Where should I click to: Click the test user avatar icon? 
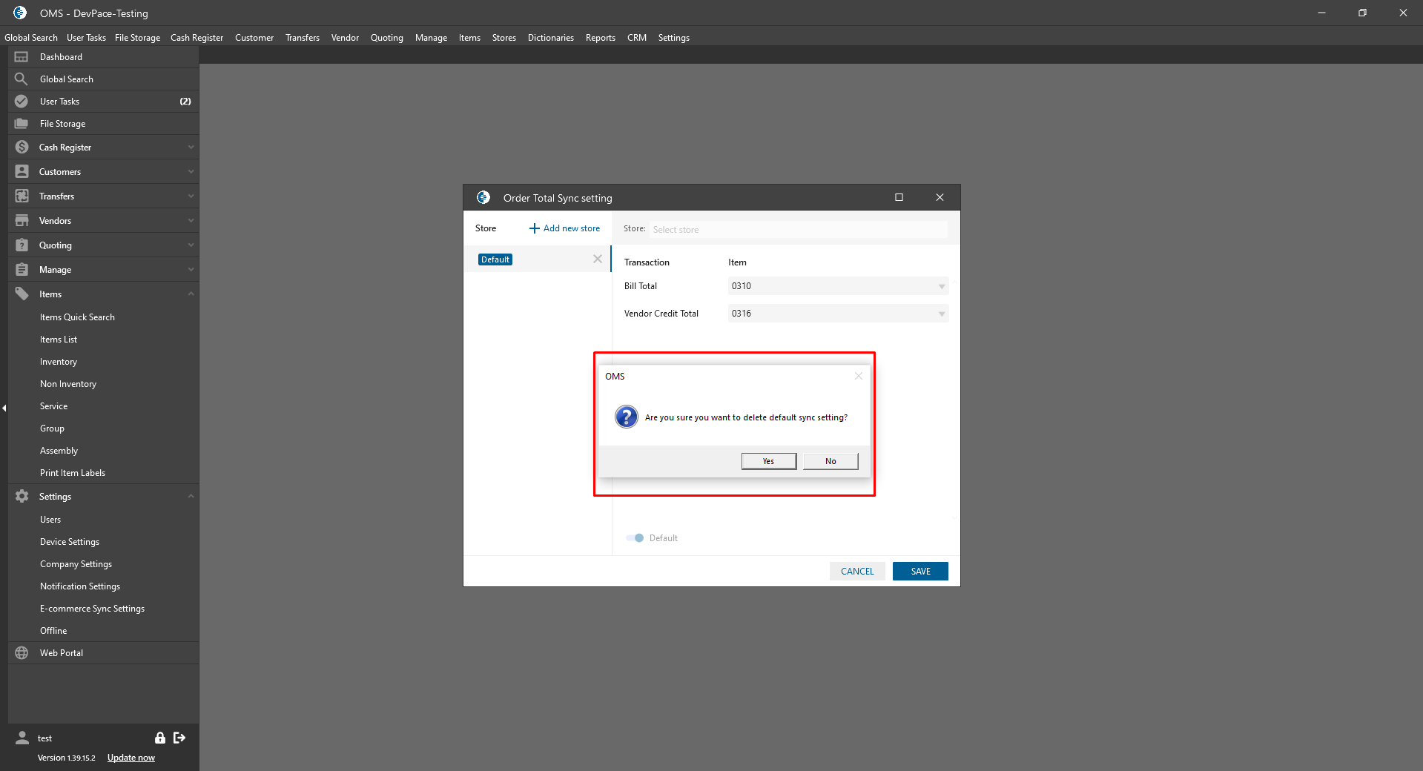click(x=22, y=738)
